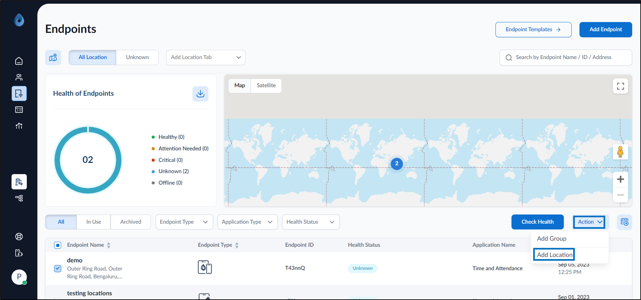Open the analytics chart icon in sidebar

click(x=19, y=126)
